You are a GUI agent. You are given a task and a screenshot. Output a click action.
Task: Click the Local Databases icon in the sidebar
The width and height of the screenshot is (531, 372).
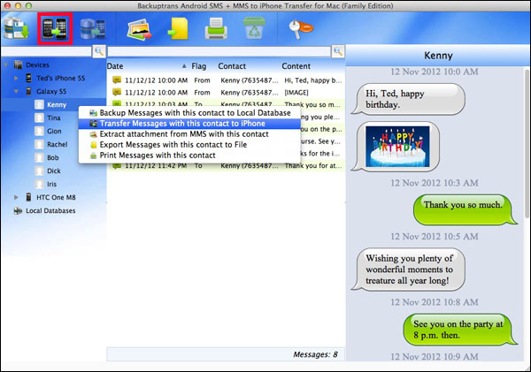pos(18,210)
